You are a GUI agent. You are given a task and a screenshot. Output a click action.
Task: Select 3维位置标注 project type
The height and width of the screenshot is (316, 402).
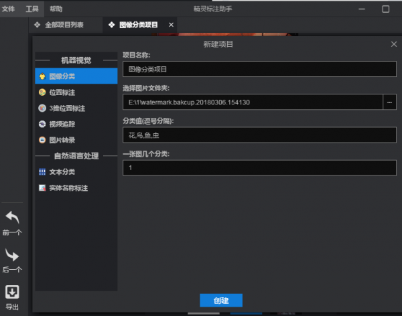[x=76, y=108]
